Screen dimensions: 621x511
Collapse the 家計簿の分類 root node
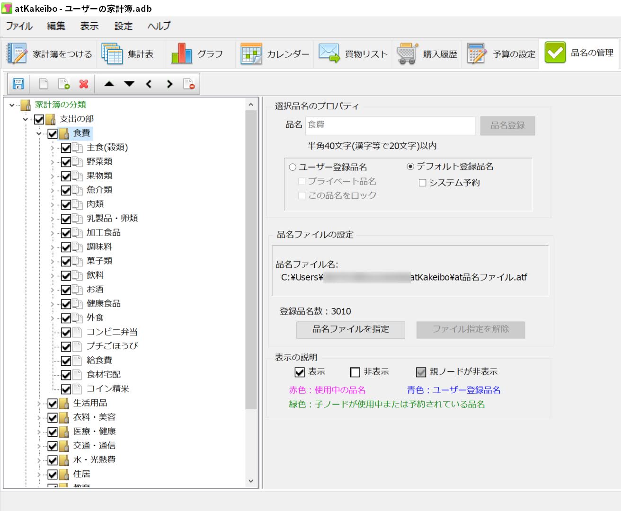coord(12,105)
